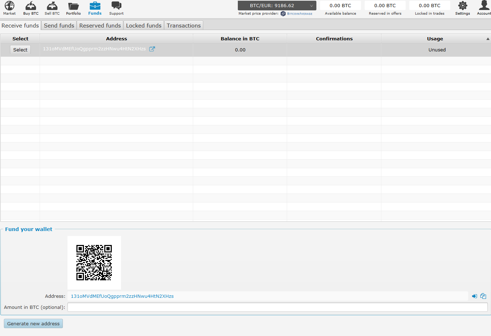Image resolution: width=491 pixels, height=336 pixels.
Task: Open the Transactions tab
Action: [184, 25]
